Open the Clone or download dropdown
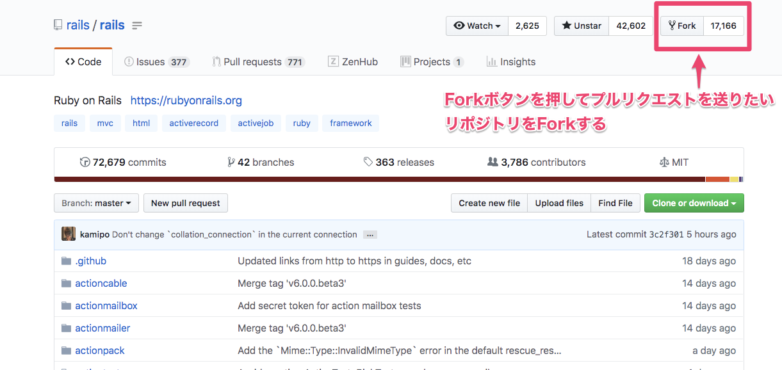Screen dimensions: 782x370 [694, 203]
